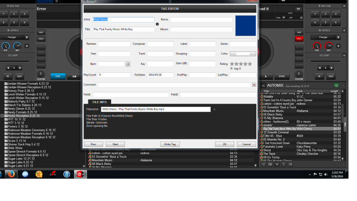357x201 pixels.
Task: Toggle the SLIP button on left deck
Action: (41, 32)
